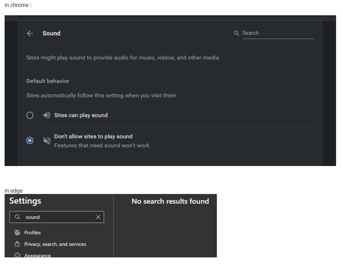Screen dimensions: 343x264
Task: Click 'Sites automatically follow this setting' text
Action: click(101, 95)
